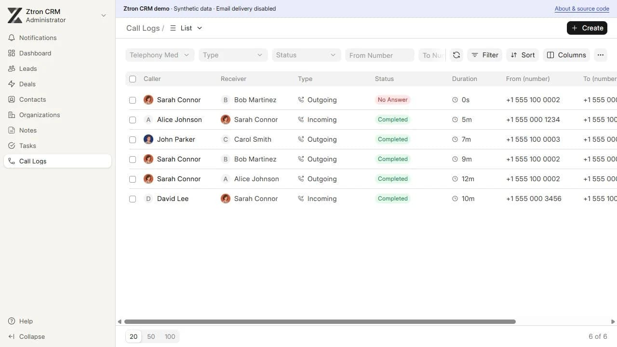The width and height of the screenshot is (617, 347).
Task: Click David Lee's initial avatar
Action: click(x=148, y=199)
